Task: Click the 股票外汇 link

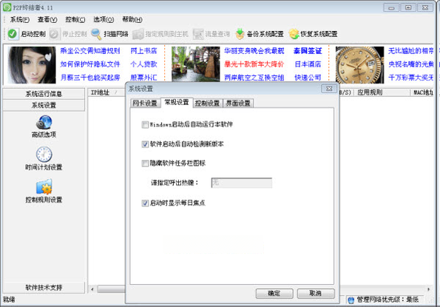Action: [143, 78]
